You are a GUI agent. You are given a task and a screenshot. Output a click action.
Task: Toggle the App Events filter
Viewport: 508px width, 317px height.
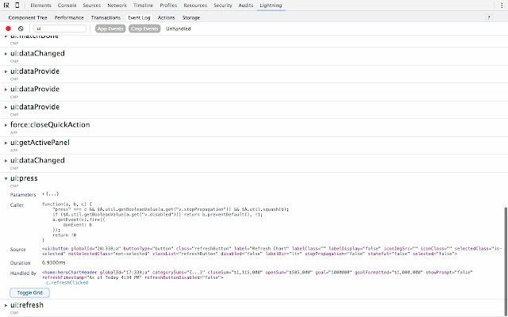[x=110, y=29]
